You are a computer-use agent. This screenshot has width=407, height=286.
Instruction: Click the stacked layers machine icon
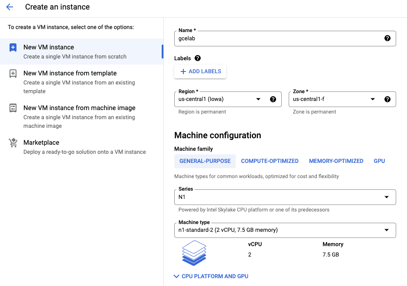(x=194, y=253)
